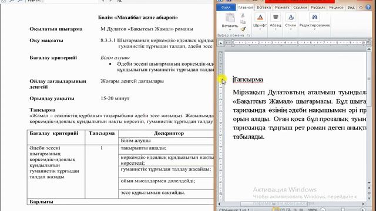Click the next page double-arrow icon
Image resolution: width=376 pixels, height=211 pixels.
(369, 198)
